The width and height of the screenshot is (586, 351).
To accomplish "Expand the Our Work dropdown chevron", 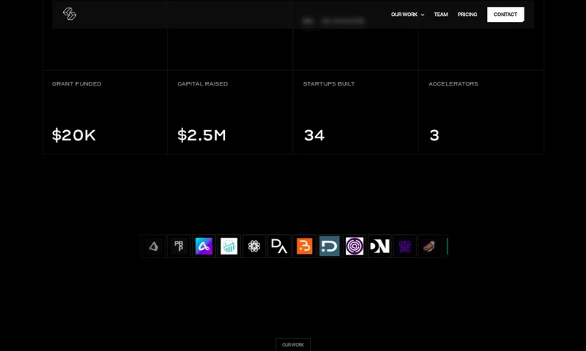I will tap(423, 15).
